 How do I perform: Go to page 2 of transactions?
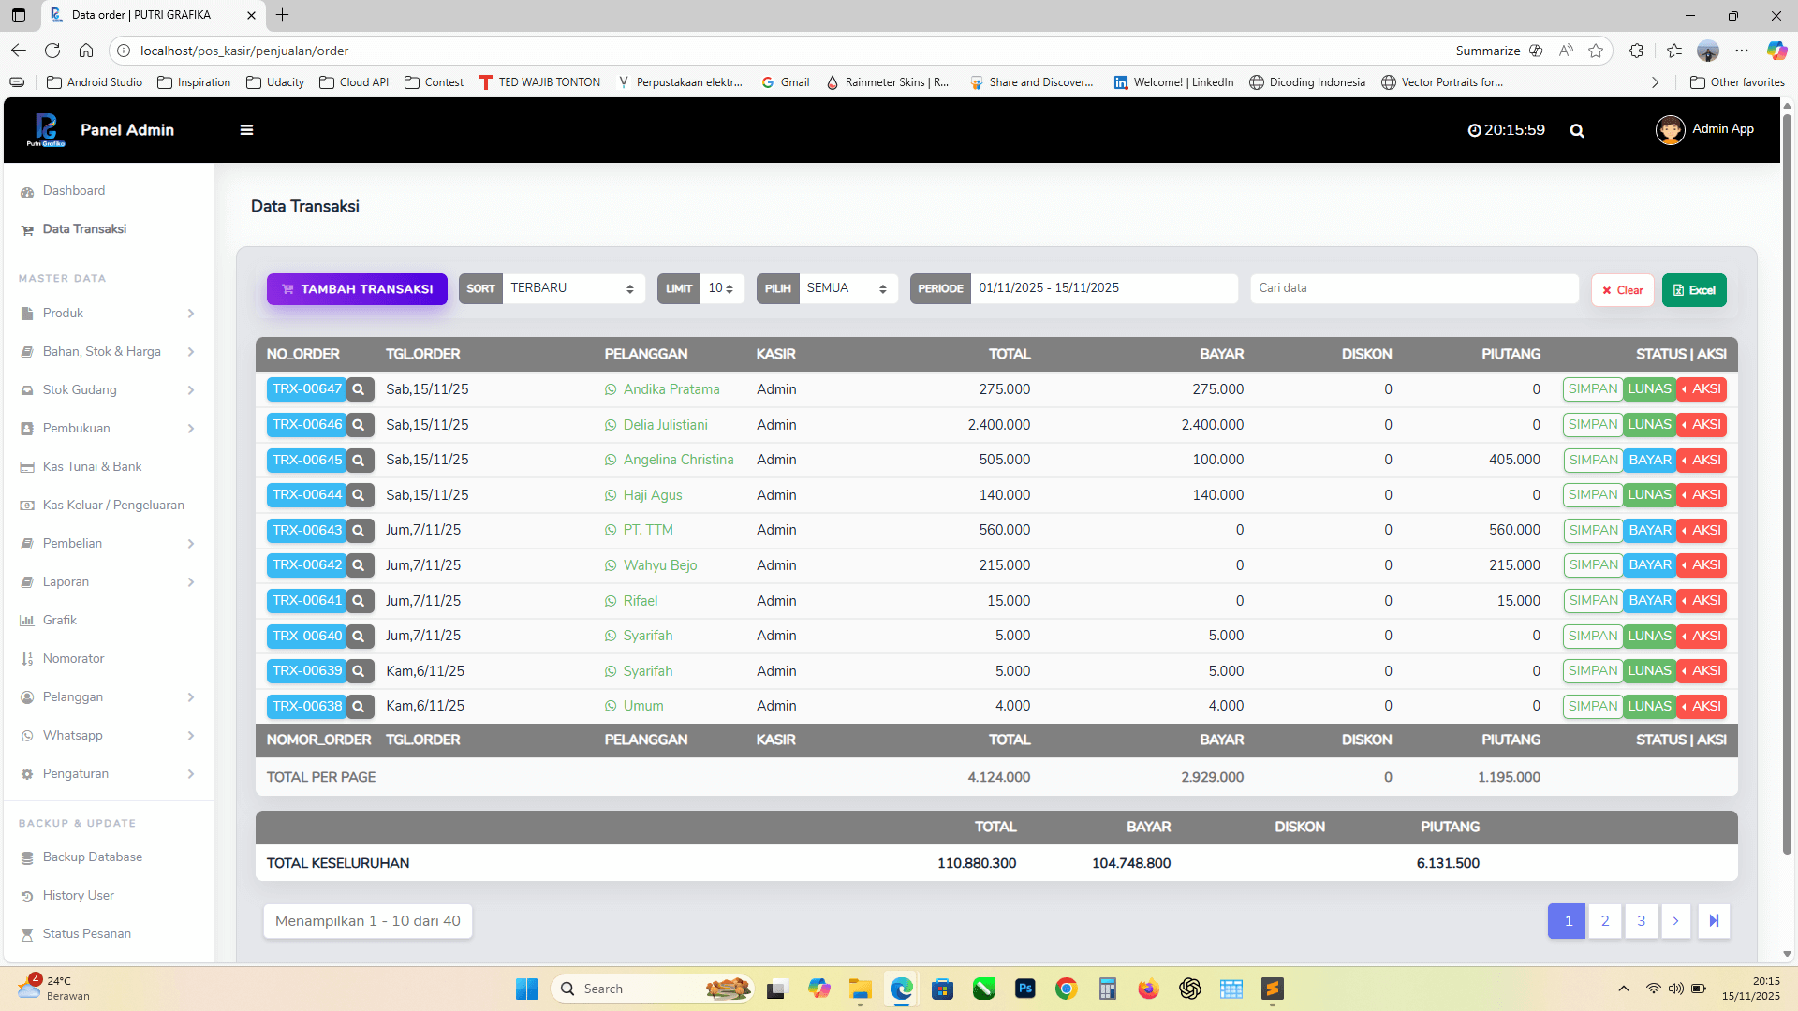[x=1605, y=921]
